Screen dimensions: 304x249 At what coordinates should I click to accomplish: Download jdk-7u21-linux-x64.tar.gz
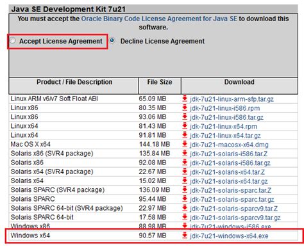point(225,136)
